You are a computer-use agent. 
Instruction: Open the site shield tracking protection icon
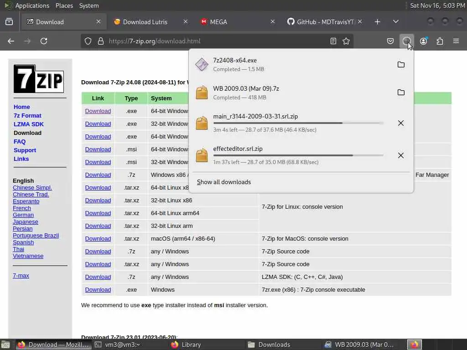tap(88, 41)
